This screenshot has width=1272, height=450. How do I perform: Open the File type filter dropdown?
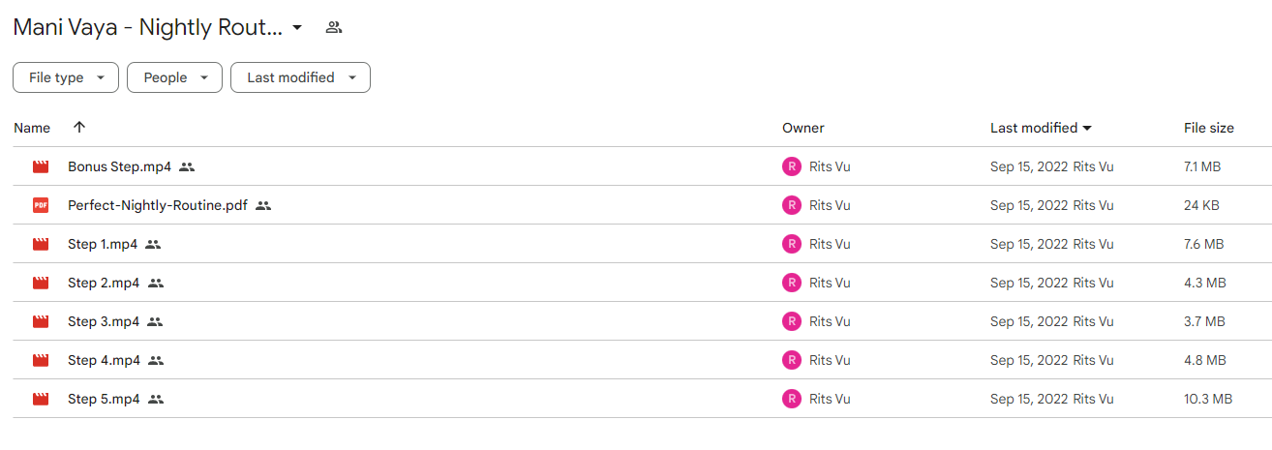[66, 77]
